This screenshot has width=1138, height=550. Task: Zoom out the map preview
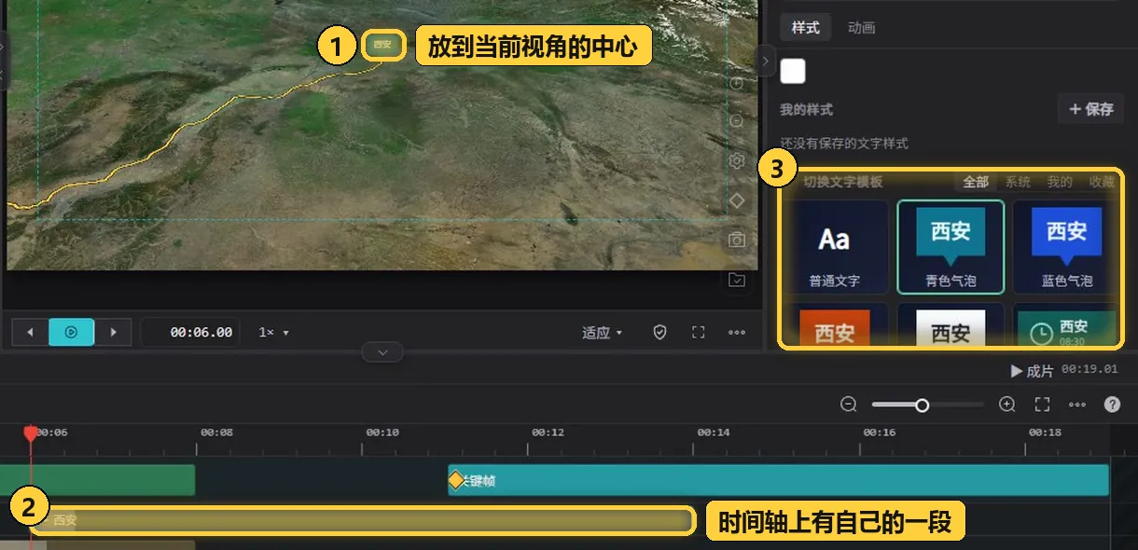tap(737, 121)
